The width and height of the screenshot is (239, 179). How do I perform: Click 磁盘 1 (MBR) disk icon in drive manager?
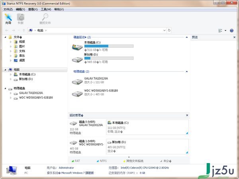[73, 143]
